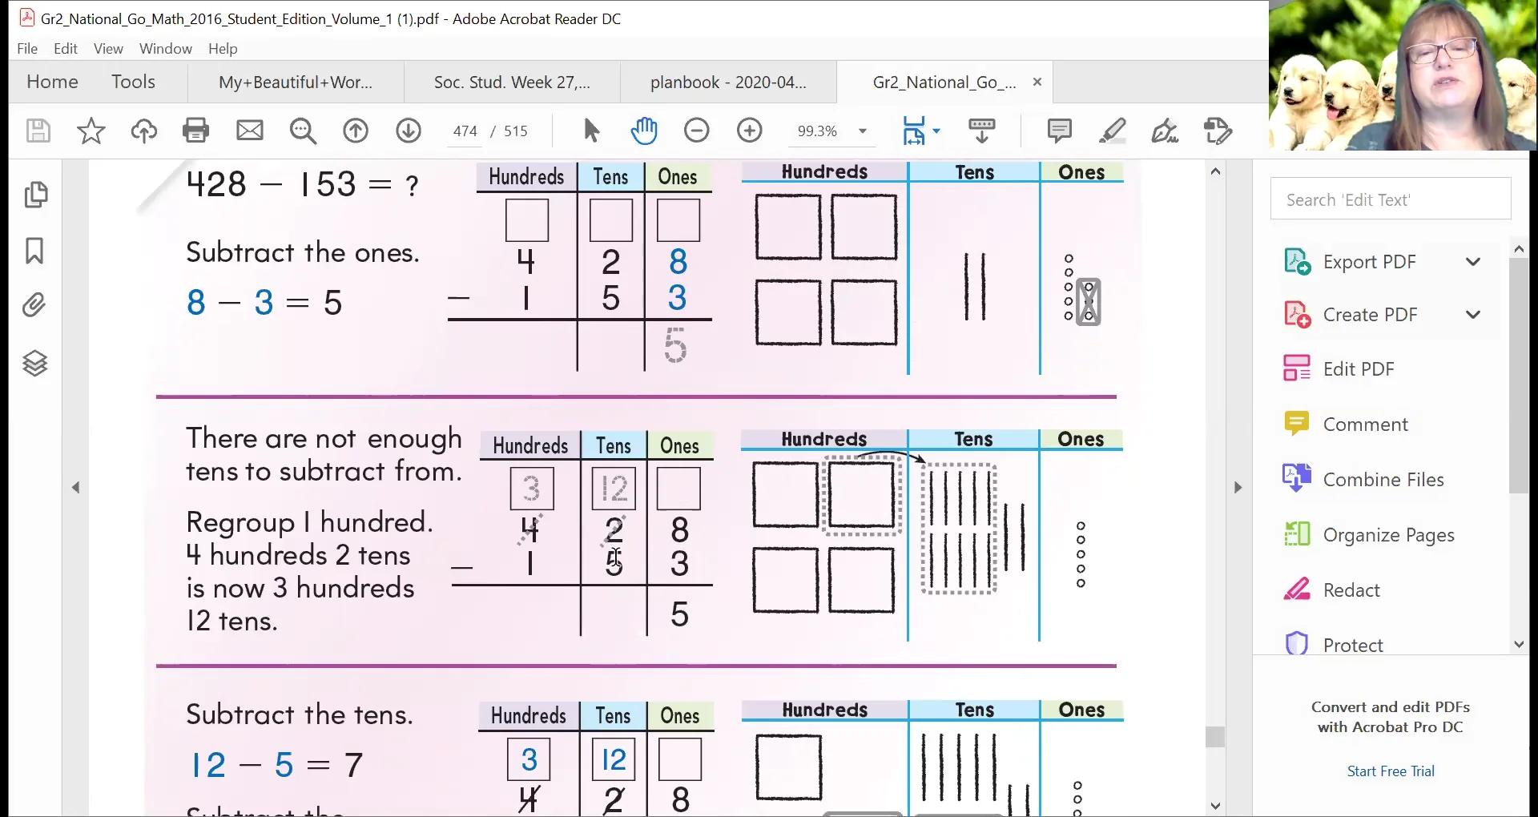Zoom in with the plus button
Viewport: 1538px width, 817px height.
750,131
